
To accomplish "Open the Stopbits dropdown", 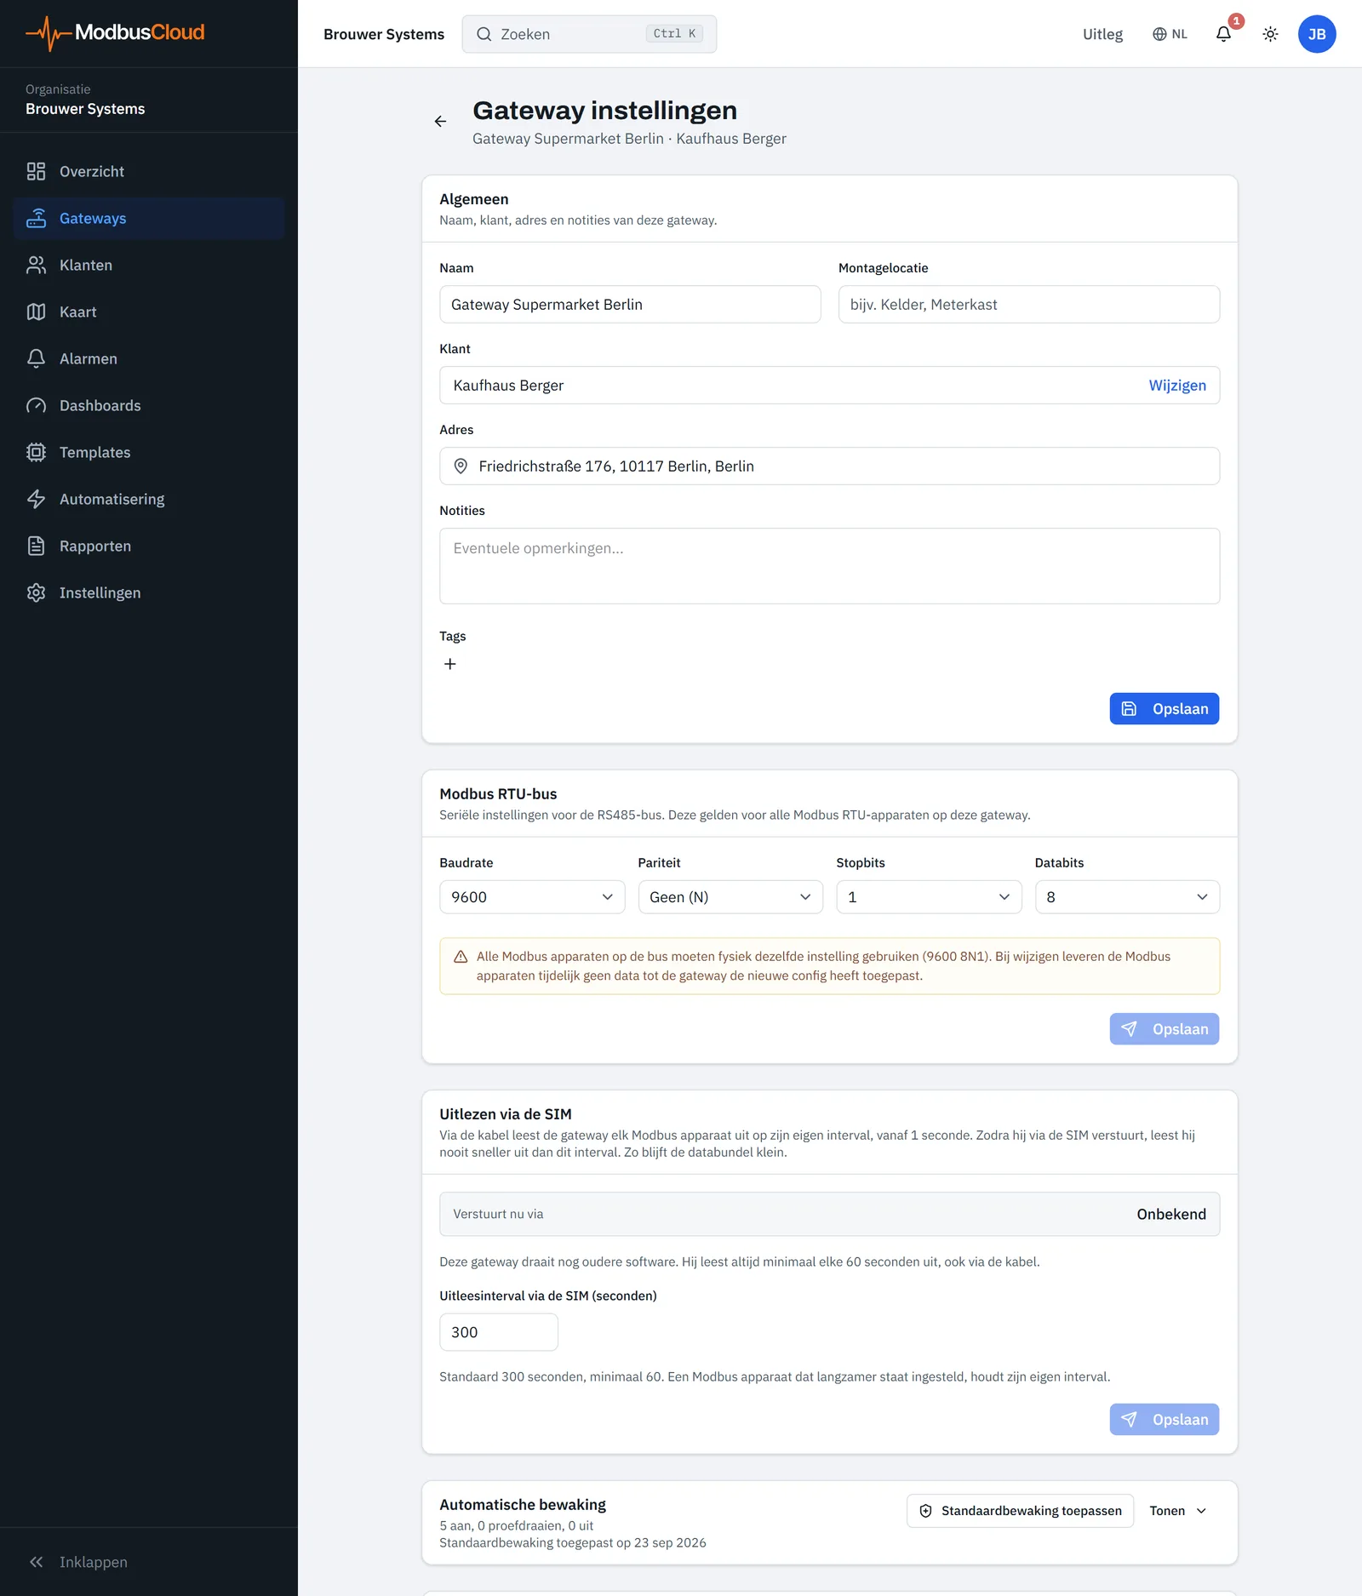I will point(929,897).
